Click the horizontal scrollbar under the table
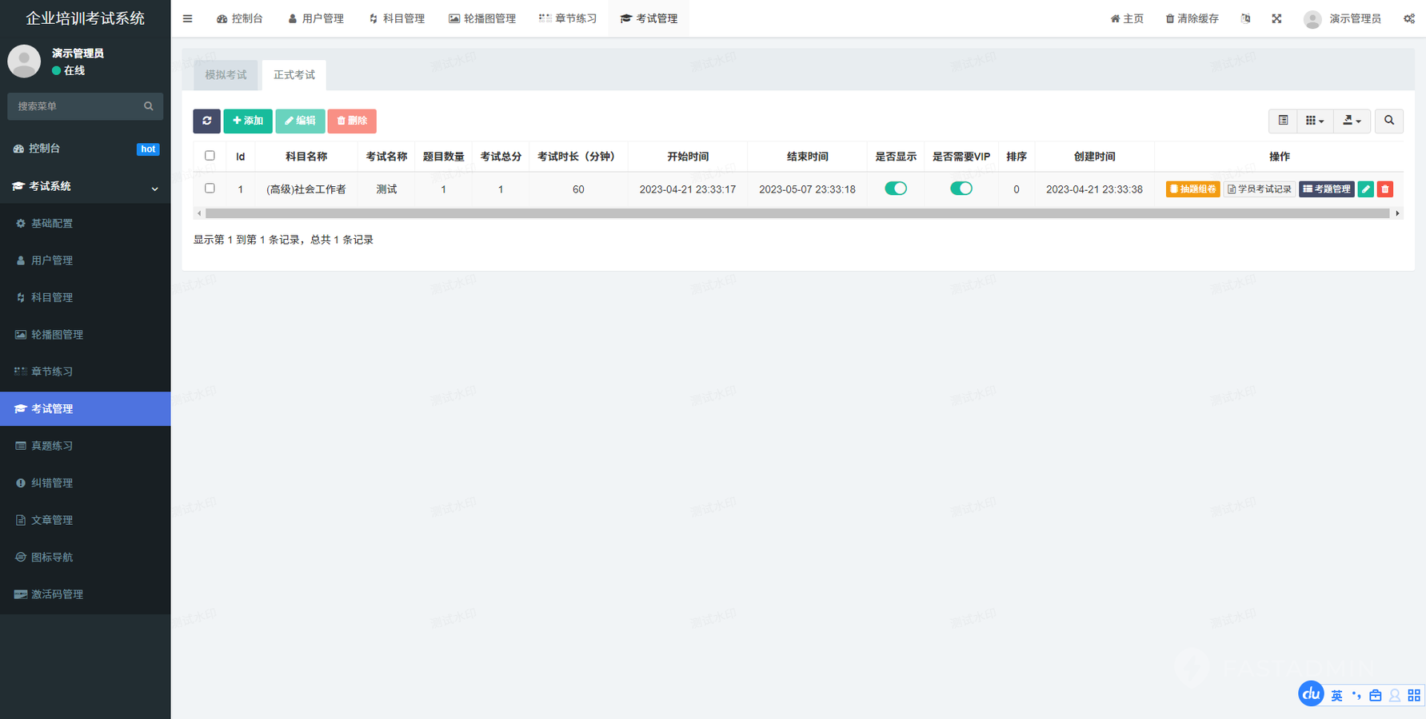The image size is (1426, 719). pos(797,213)
